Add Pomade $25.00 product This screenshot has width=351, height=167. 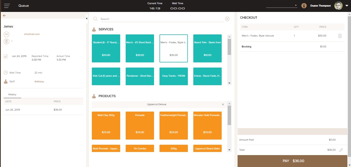pyautogui.click(x=140, y=126)
